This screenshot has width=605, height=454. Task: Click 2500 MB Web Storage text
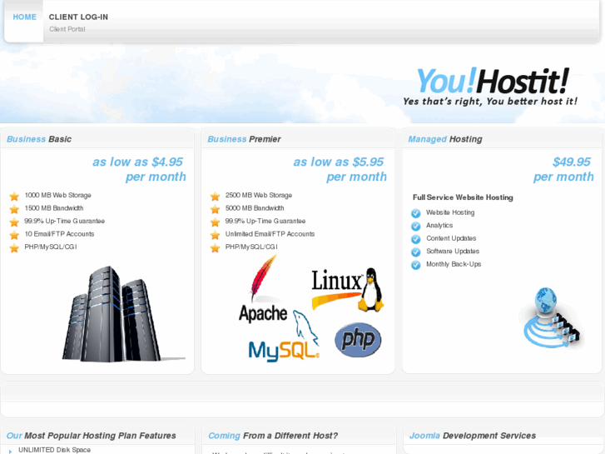[259, 195]
